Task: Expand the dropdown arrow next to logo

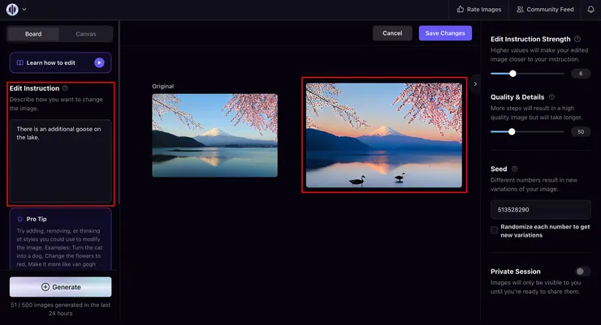Action: click(x=24, y=9)
